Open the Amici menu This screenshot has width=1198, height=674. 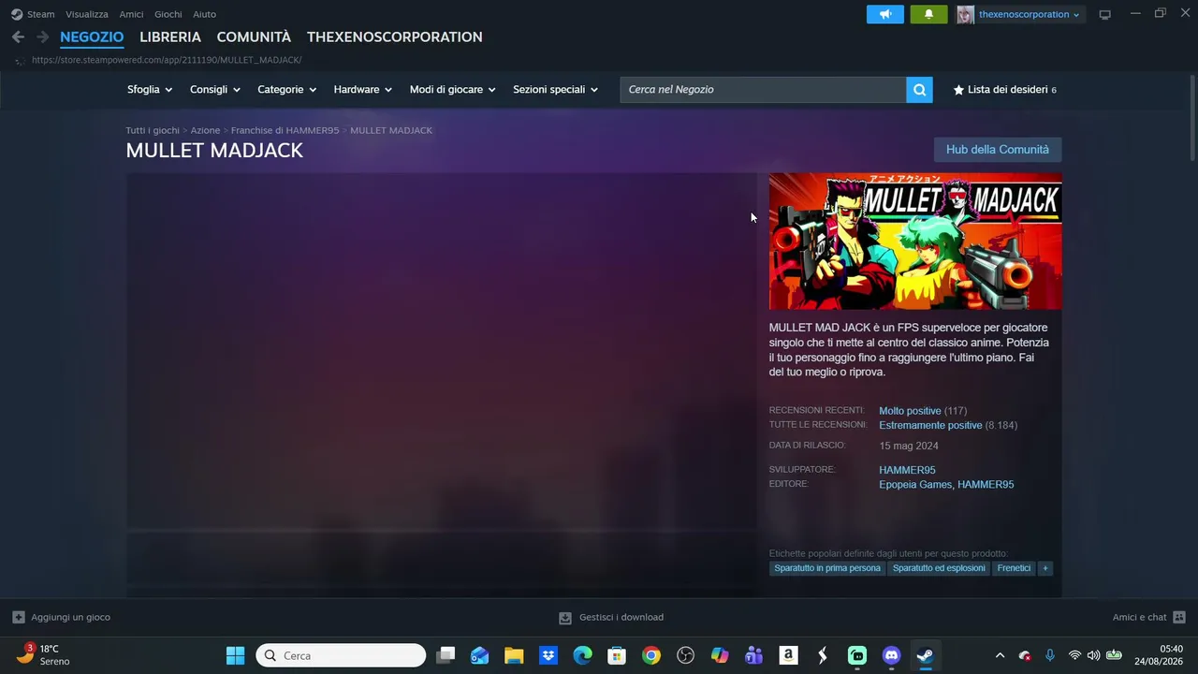131,14
